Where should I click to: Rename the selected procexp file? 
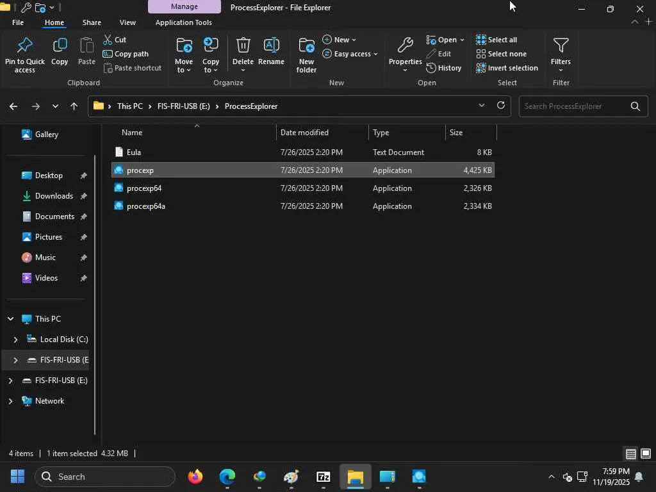tap(271, 51)
